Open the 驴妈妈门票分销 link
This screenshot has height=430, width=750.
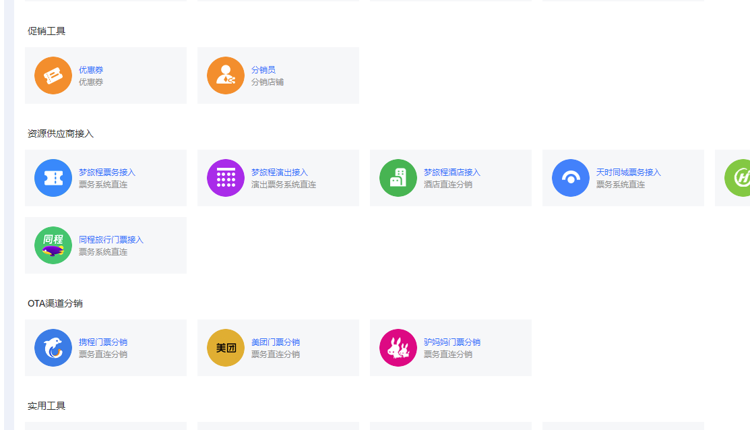(452, 342)
